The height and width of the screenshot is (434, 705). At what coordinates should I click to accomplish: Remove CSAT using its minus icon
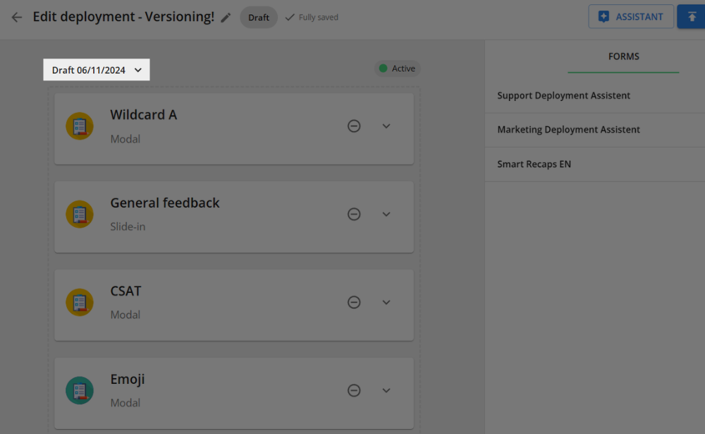click(x=354, y=302)
